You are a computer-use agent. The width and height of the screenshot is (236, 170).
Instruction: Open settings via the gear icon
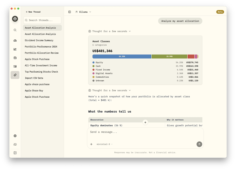pyautogui.click(x=15, y=136)
